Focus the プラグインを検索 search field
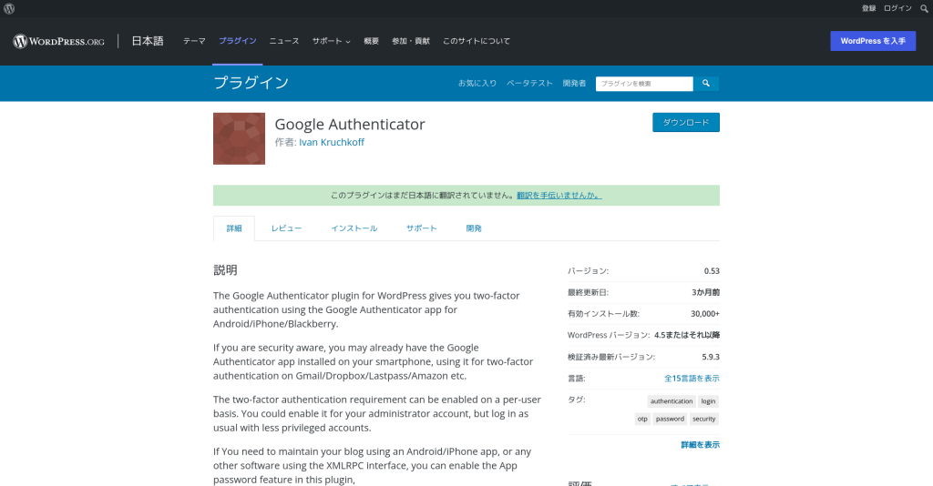The width and height of the screenshot is (933, 486). click(644, 84)
